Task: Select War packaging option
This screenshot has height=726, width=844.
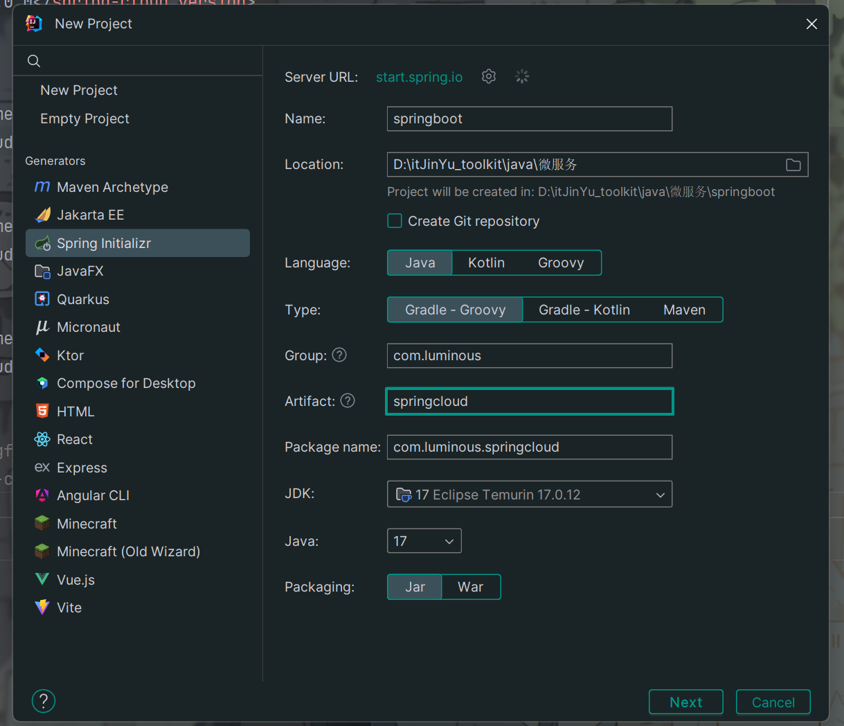Action: point(470,587)
